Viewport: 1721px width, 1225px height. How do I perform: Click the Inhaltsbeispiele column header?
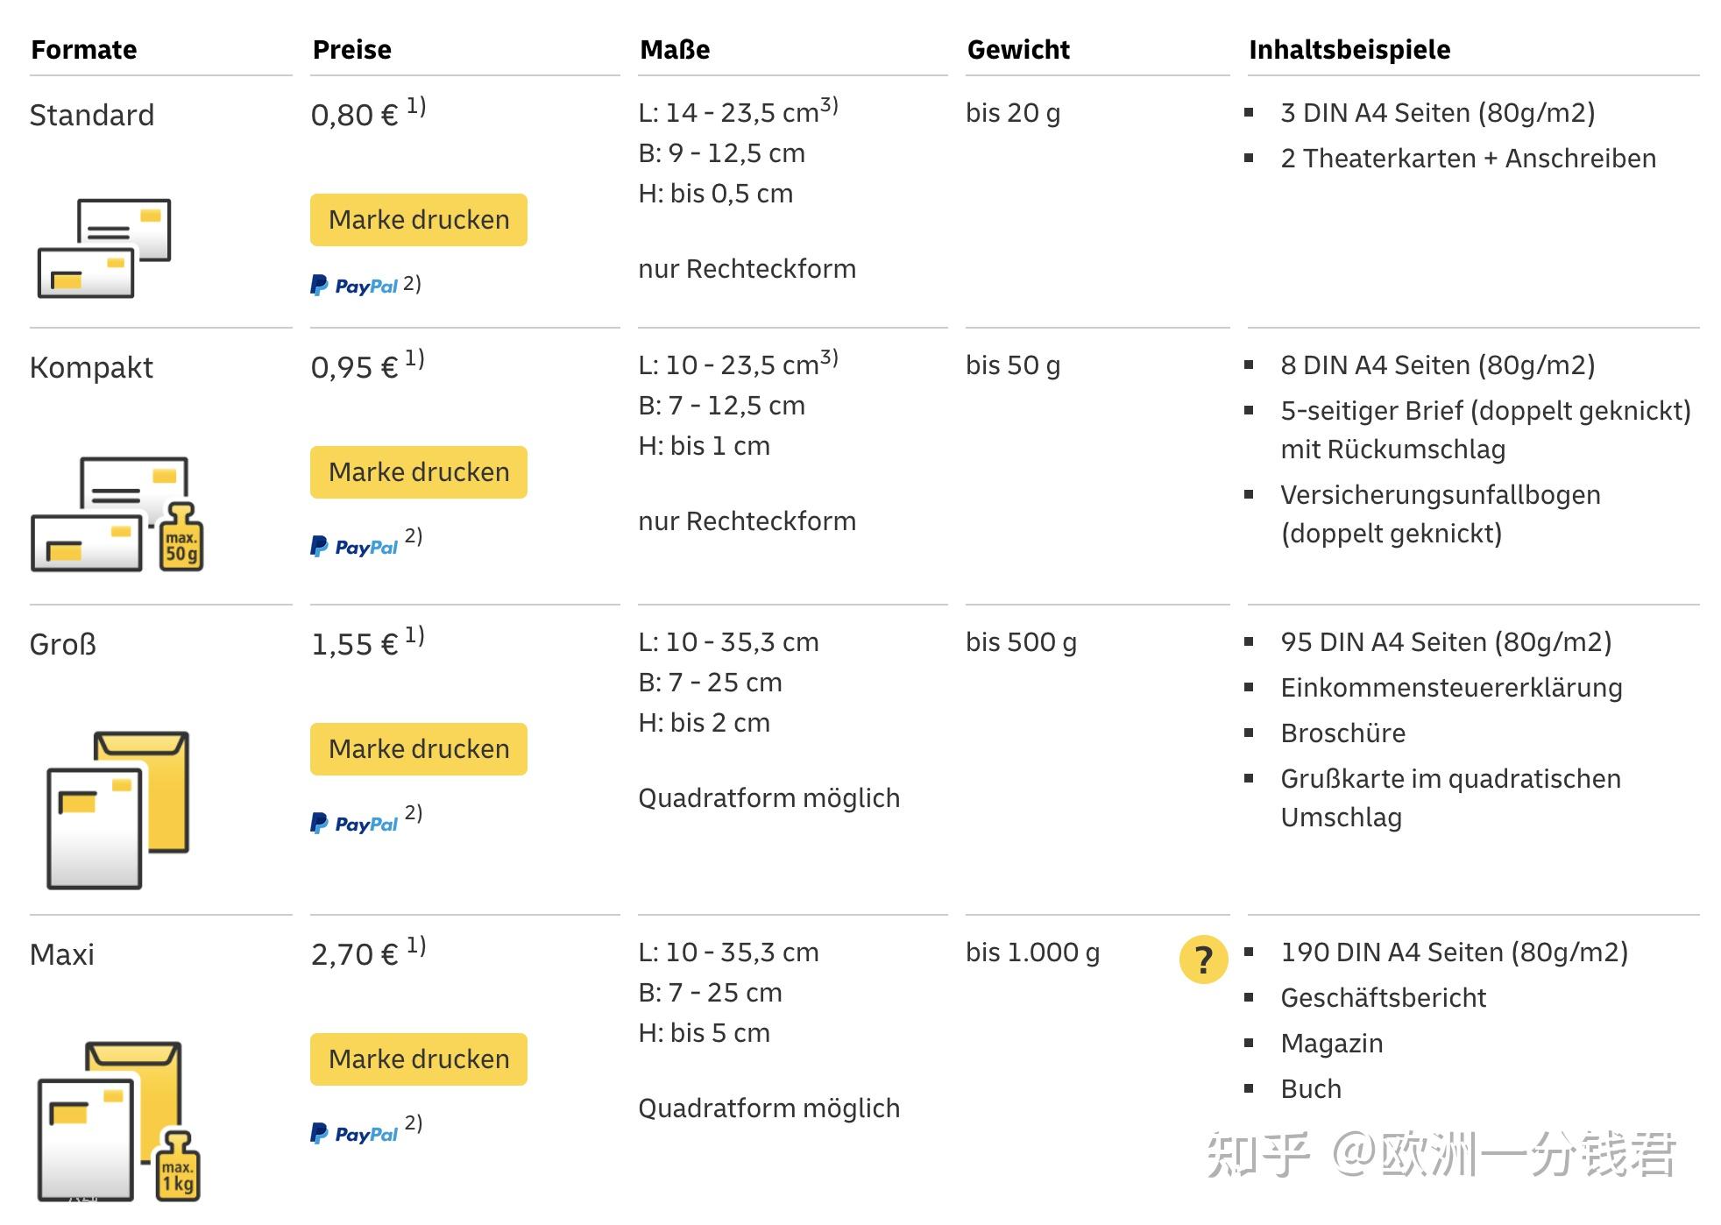(1349, 50)
